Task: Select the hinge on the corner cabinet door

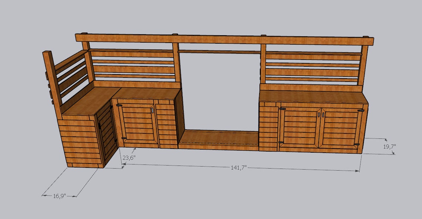Action: point(111,106)
